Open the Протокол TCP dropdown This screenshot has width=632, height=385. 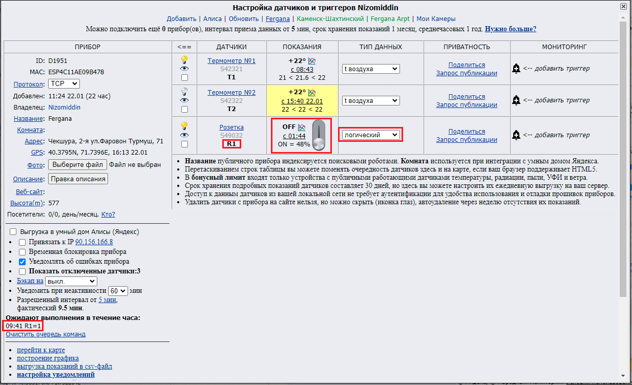64,83
